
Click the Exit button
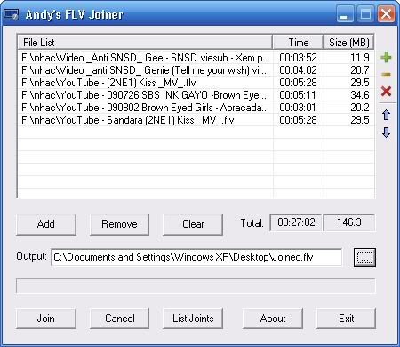tap(346, 319)
